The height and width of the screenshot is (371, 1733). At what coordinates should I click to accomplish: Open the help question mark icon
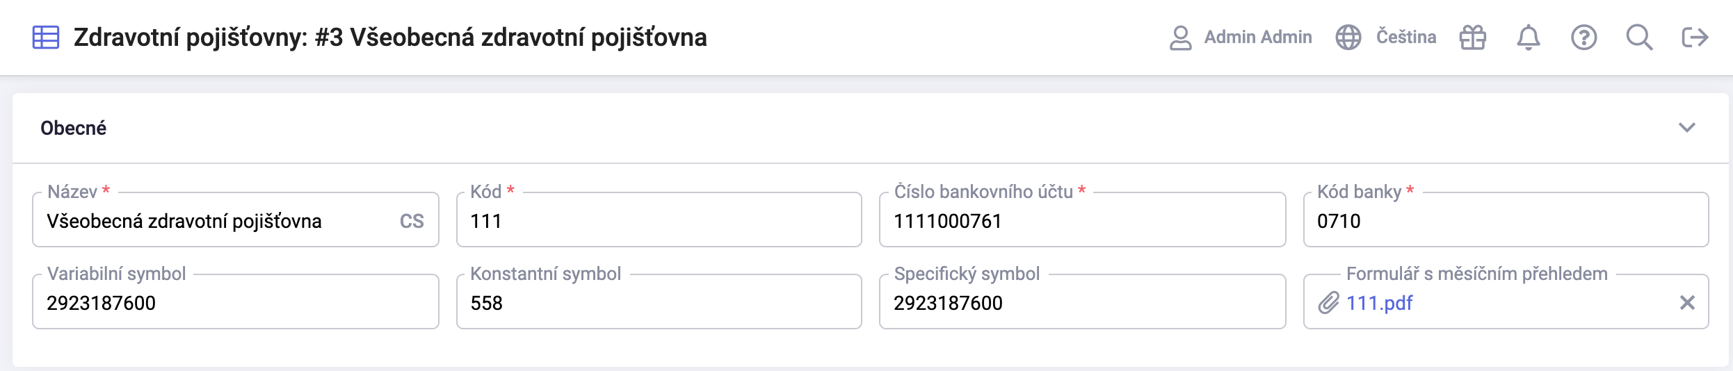pyautogui.click(x=1584, y=38)
